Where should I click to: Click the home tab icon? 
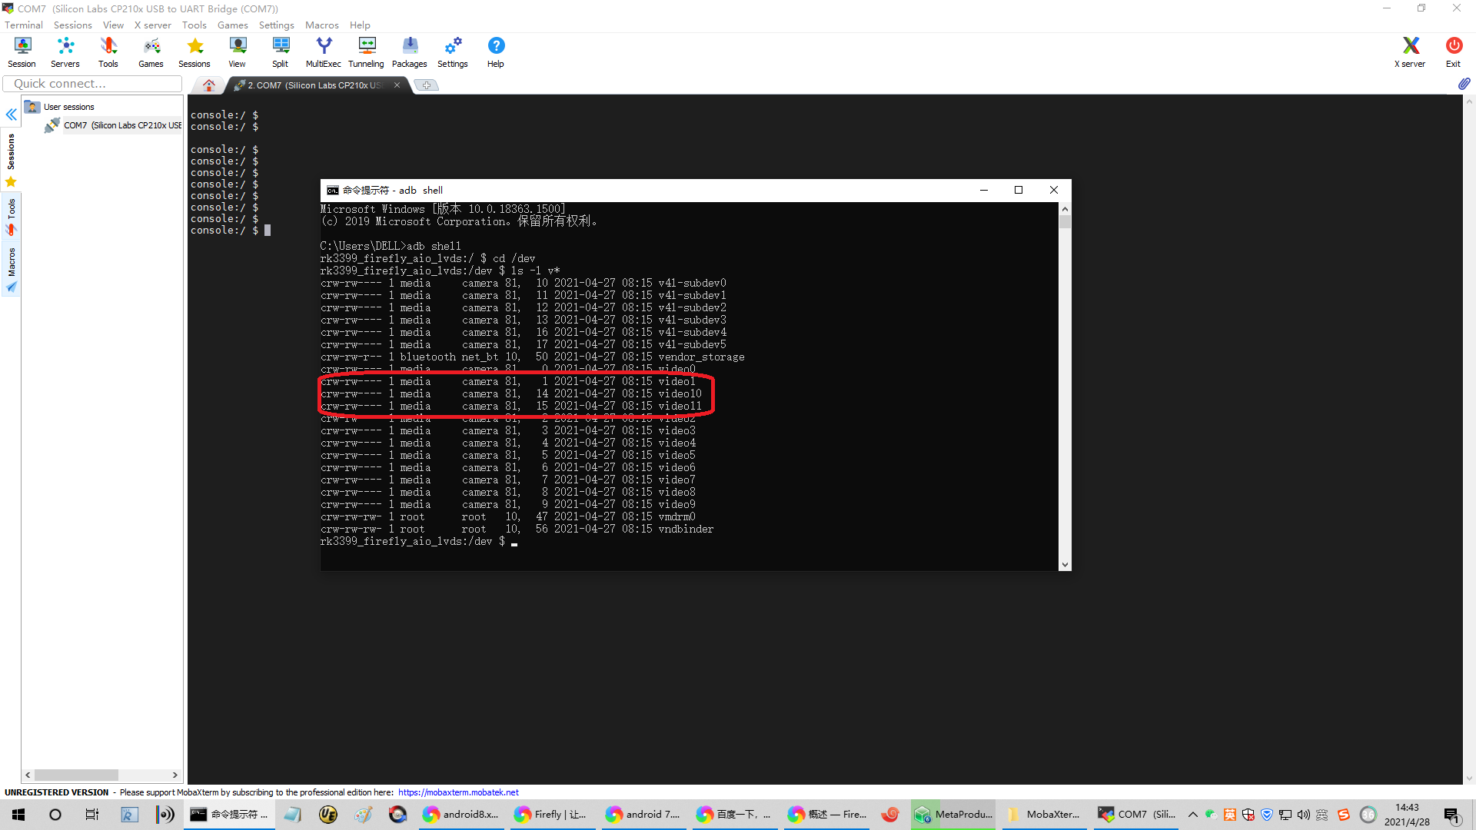click(x=209, y=85)
